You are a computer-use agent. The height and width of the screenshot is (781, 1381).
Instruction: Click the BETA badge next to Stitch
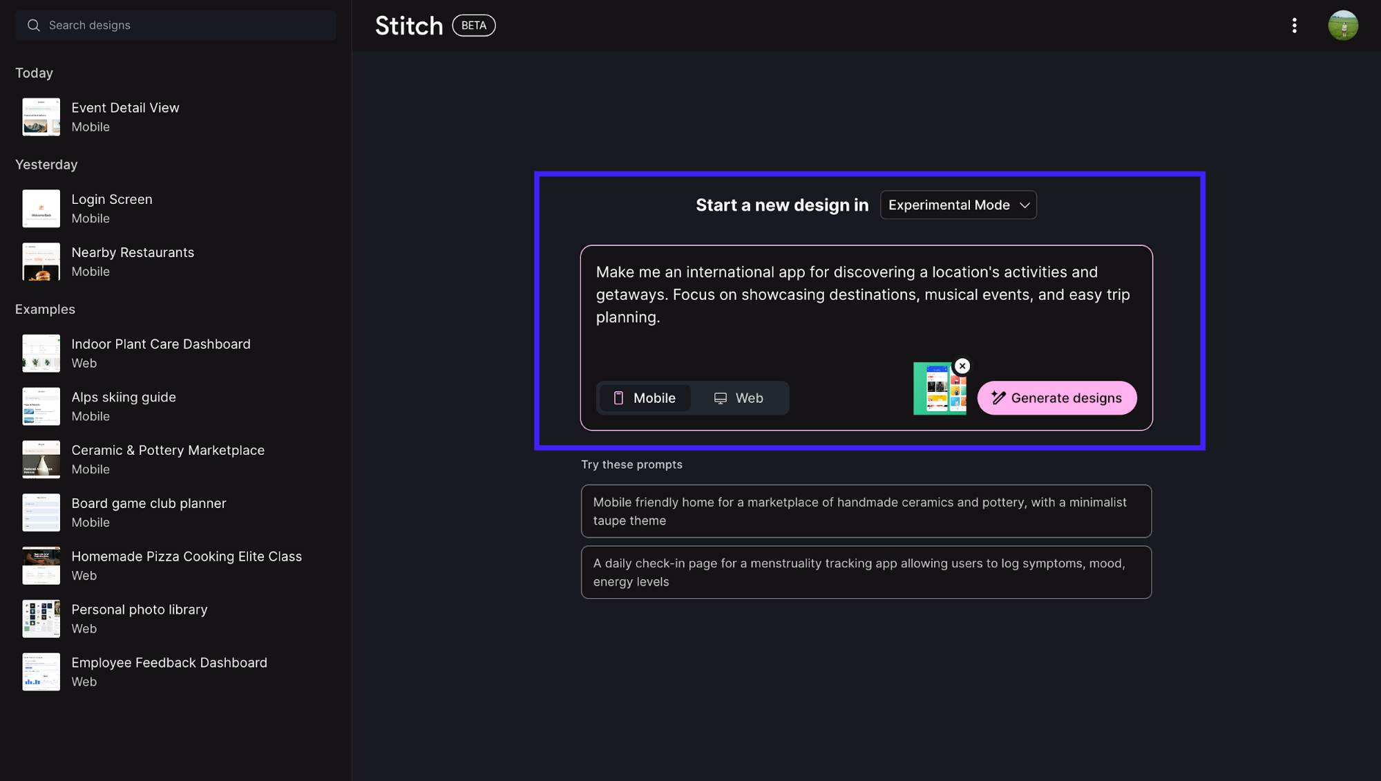[473, 26]
